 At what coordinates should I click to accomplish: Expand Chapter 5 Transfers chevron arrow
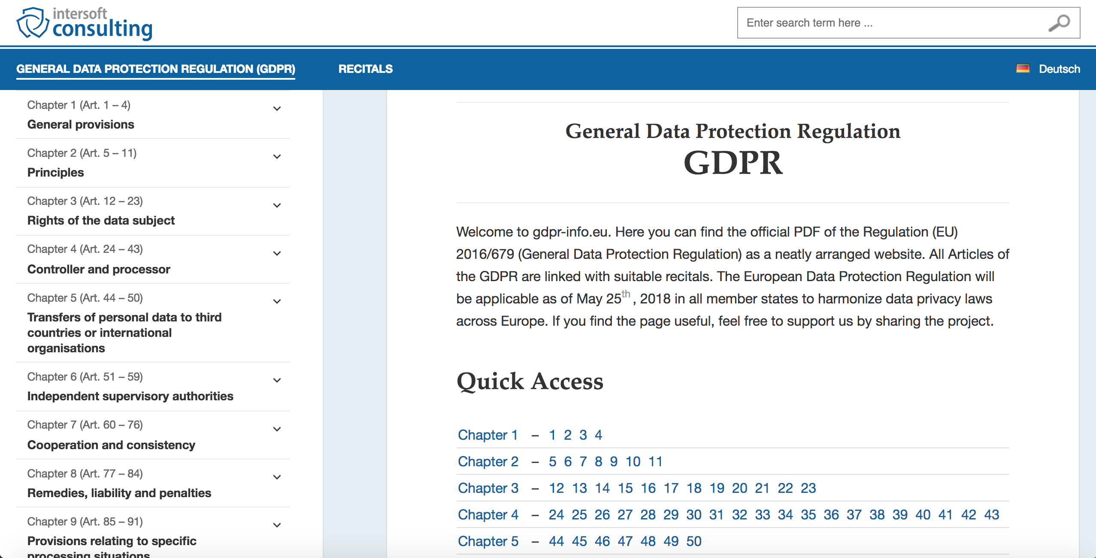click(x=277, y=302)
